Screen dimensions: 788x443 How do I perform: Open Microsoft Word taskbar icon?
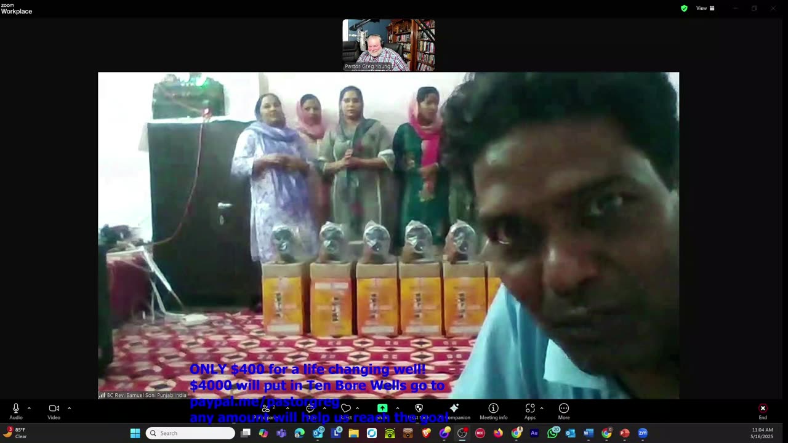(589, 433)
